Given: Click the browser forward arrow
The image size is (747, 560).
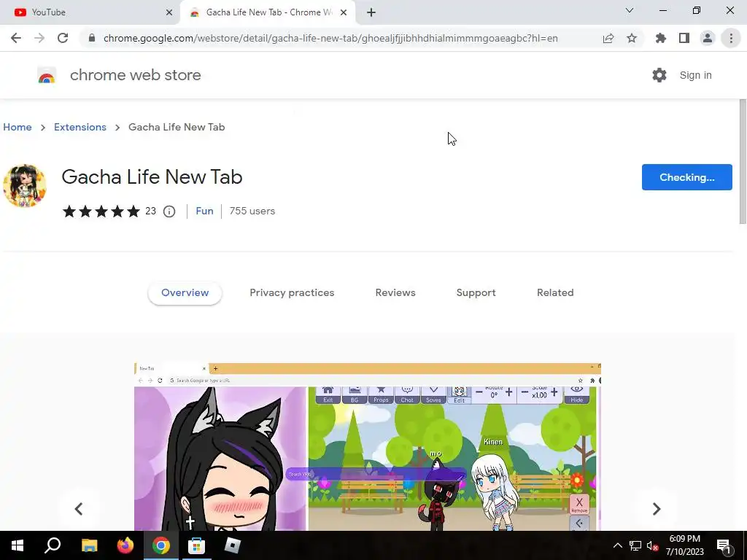Looking at the screenshot, I should click(39, 38).
